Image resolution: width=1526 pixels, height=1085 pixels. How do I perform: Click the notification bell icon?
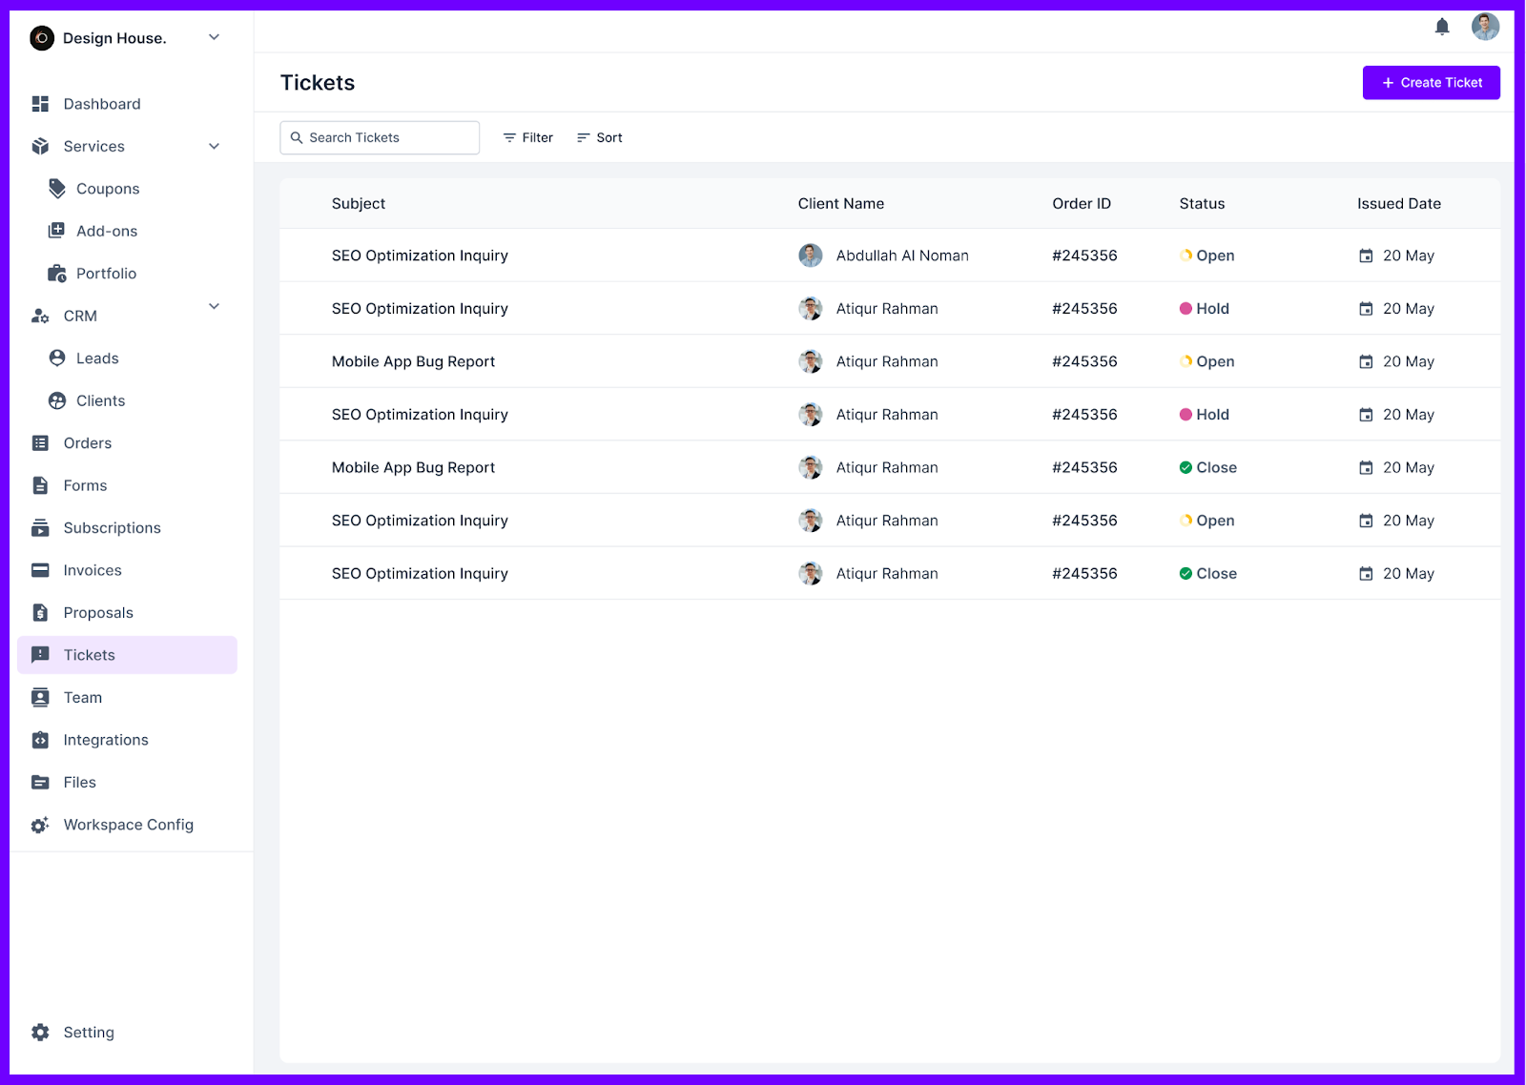(1442, 27)
